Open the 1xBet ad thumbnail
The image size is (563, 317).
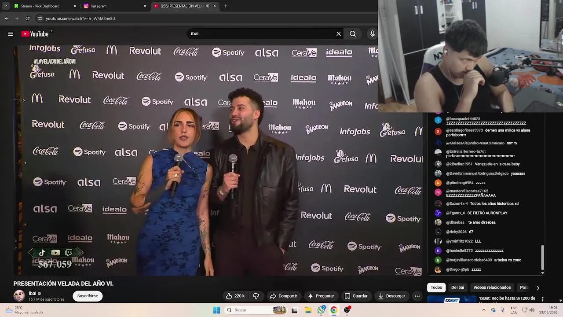point(452,299)
